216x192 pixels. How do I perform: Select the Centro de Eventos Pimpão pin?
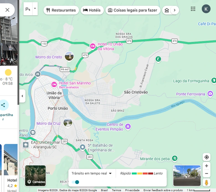click(128, 126)
